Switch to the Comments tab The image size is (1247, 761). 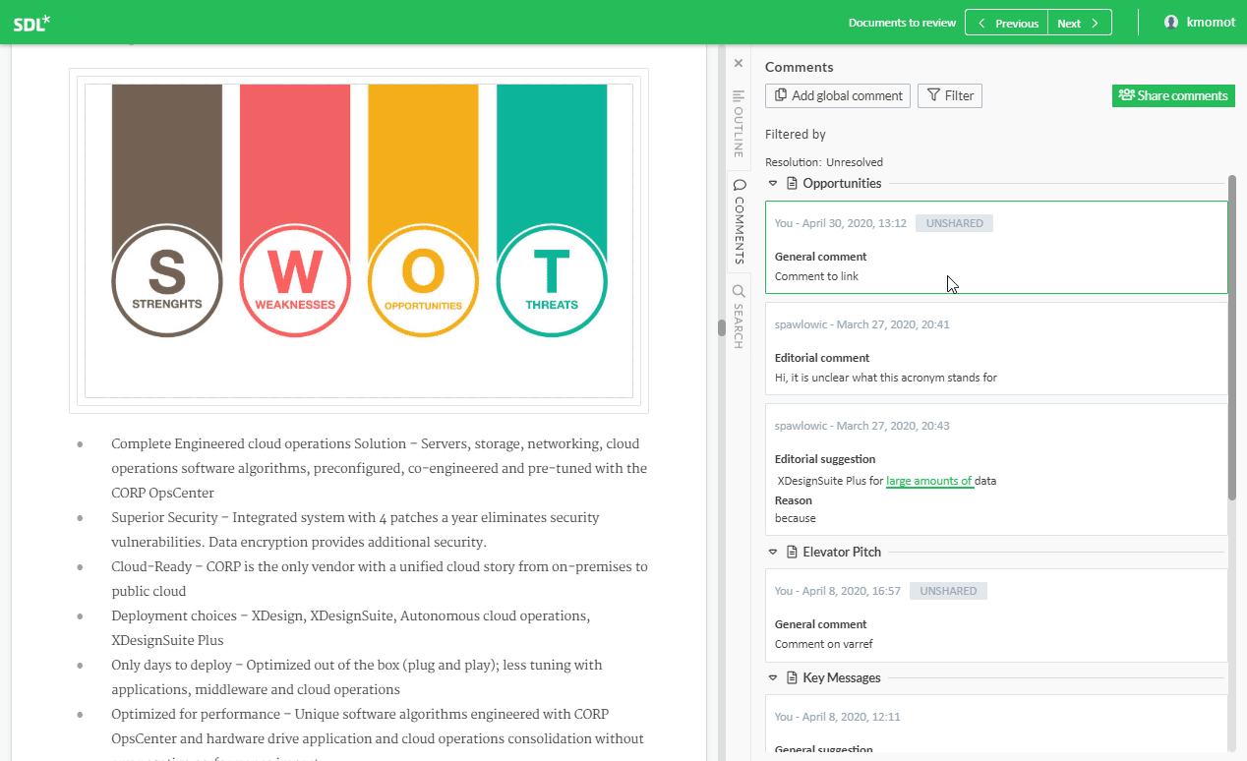click(739, 222)
